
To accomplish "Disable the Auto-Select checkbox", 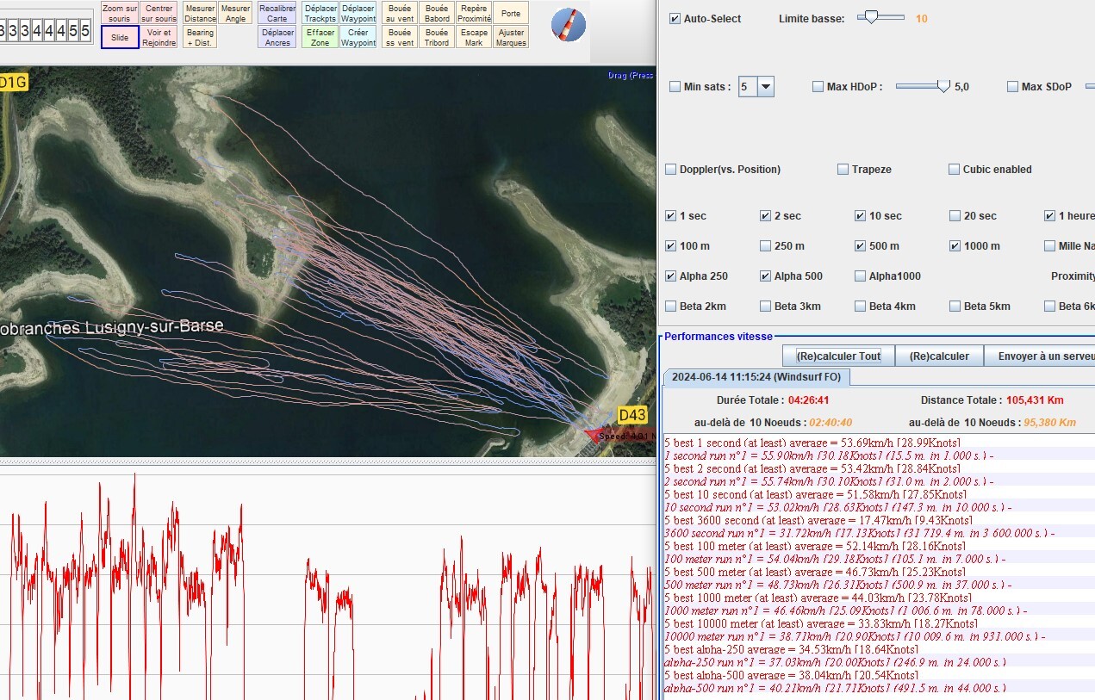I will [x=675, y=18].
